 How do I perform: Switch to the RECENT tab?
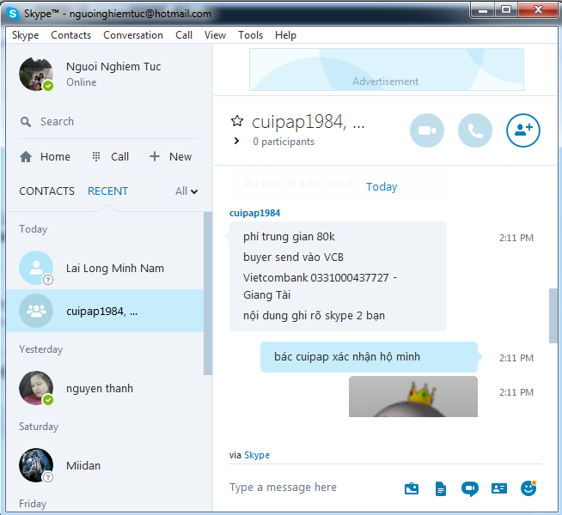(108, 191)
